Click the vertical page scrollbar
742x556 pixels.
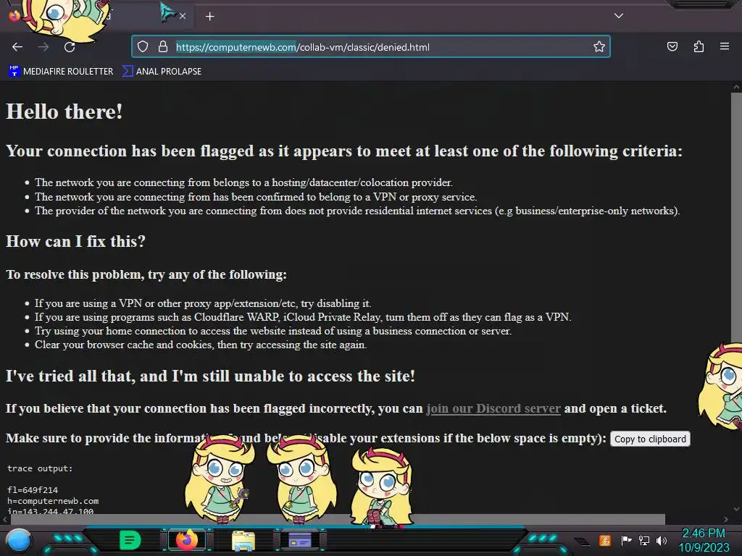736,219
